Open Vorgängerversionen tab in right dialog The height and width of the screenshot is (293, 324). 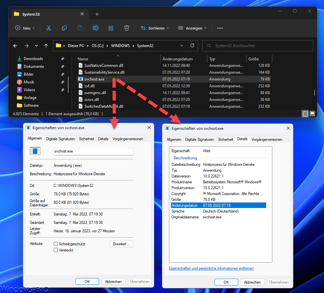267,140
